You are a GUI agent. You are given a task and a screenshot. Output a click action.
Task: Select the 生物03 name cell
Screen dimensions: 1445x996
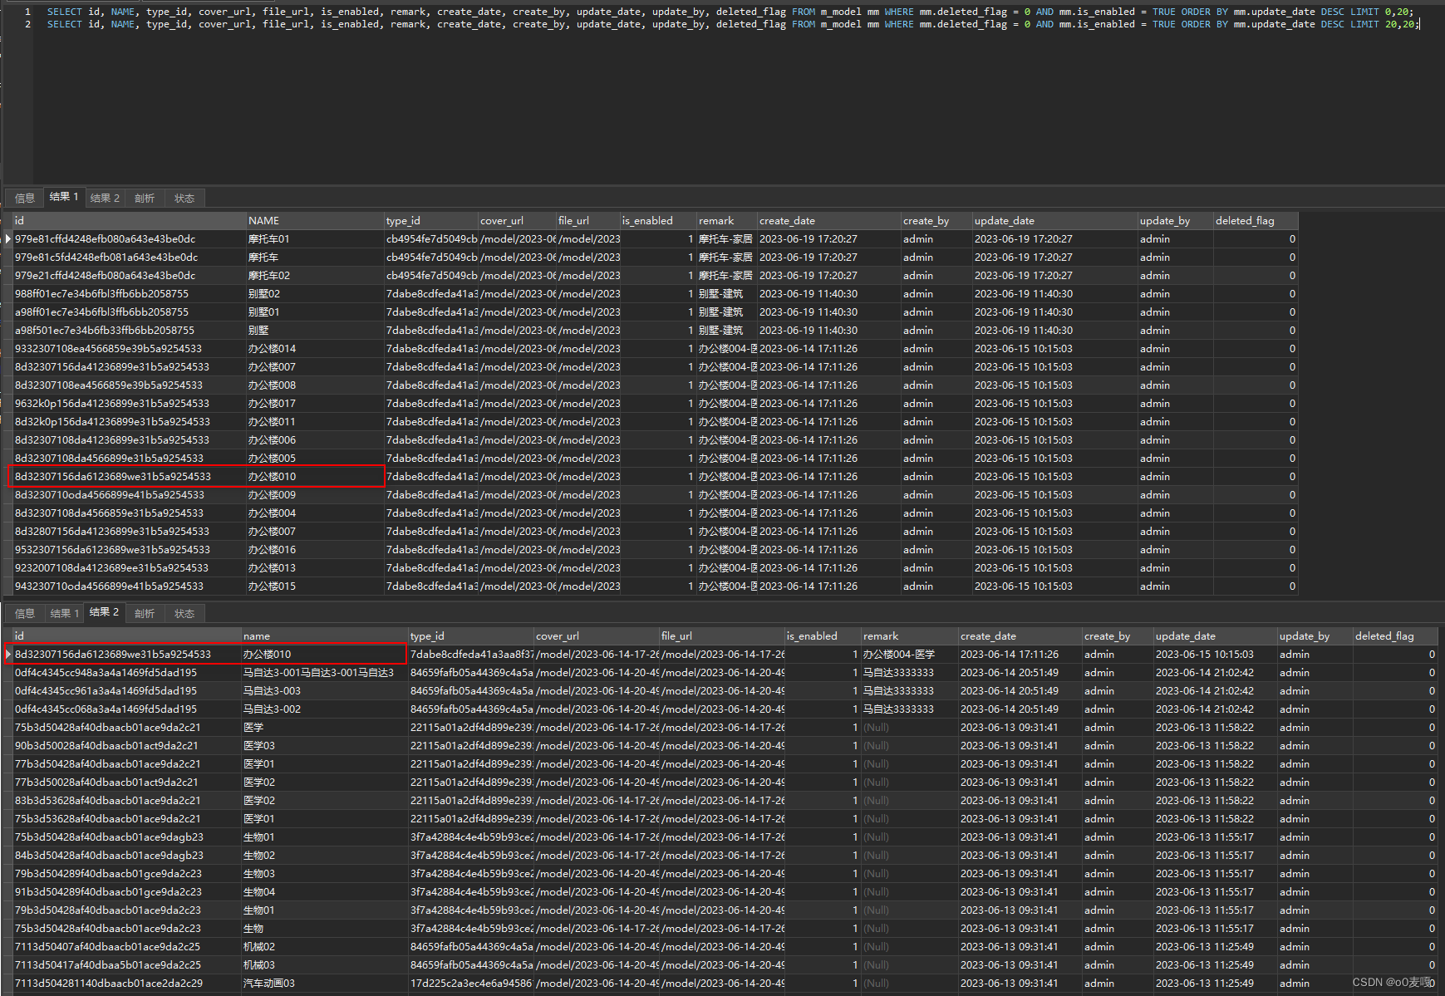(324, 874)
